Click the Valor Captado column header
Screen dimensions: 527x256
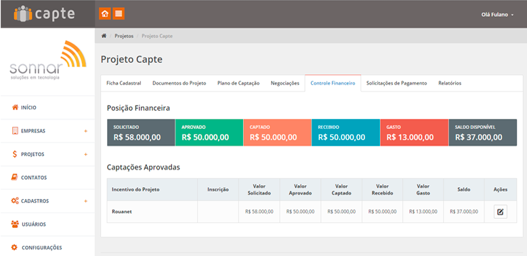pos(341,190)
